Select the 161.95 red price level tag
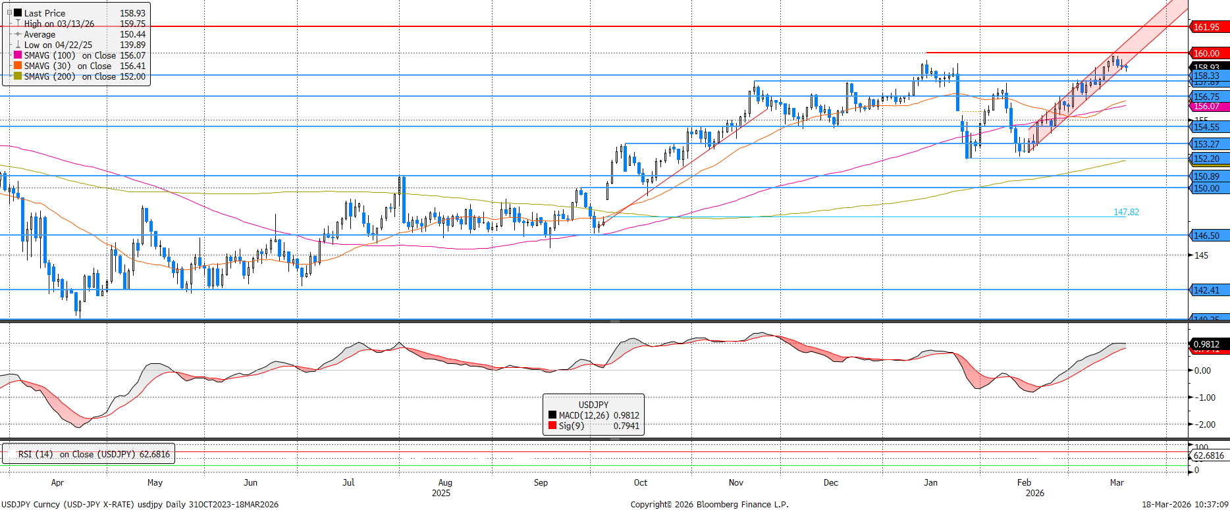The image size is (1230, 510). pyautogui.click(x=1210, y=27)
